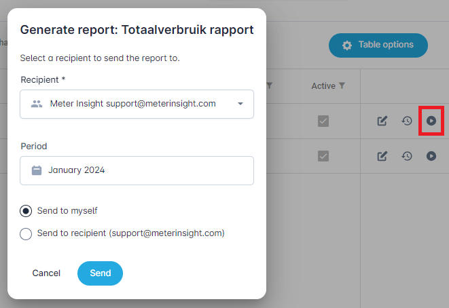Open the Period picker showing January 2024
449x308 pixels.
coord(137,170)
